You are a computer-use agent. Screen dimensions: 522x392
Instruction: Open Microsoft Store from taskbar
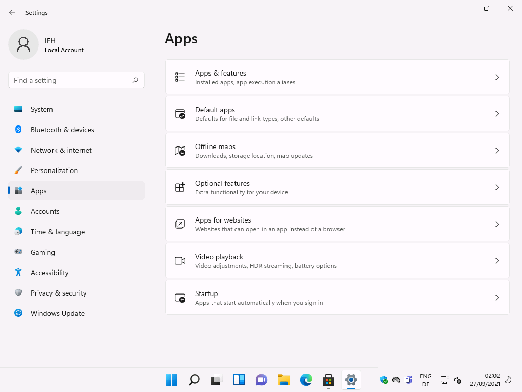tap(329, 380)
